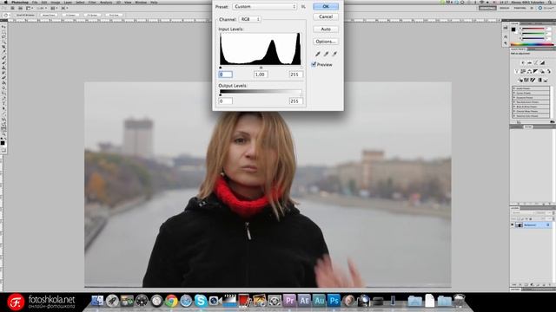Focus the output levels field showing 0

tap(226, 101)
